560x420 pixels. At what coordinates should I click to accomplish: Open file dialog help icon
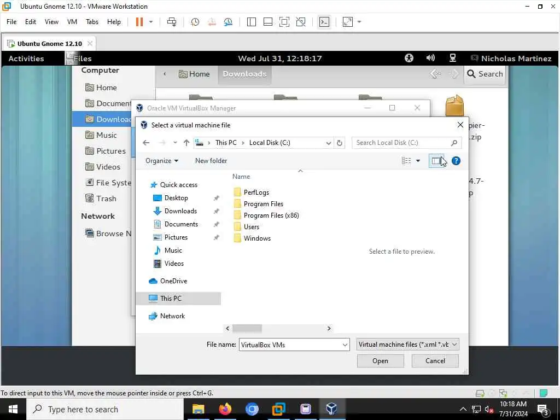pos(456,161)
